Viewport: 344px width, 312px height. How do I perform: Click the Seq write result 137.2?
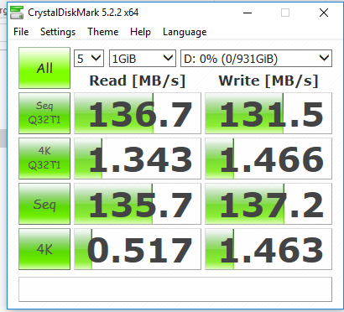268,204
